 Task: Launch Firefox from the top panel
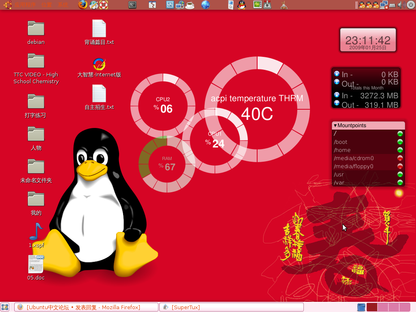pyautogui.click(x=83, y=5)
